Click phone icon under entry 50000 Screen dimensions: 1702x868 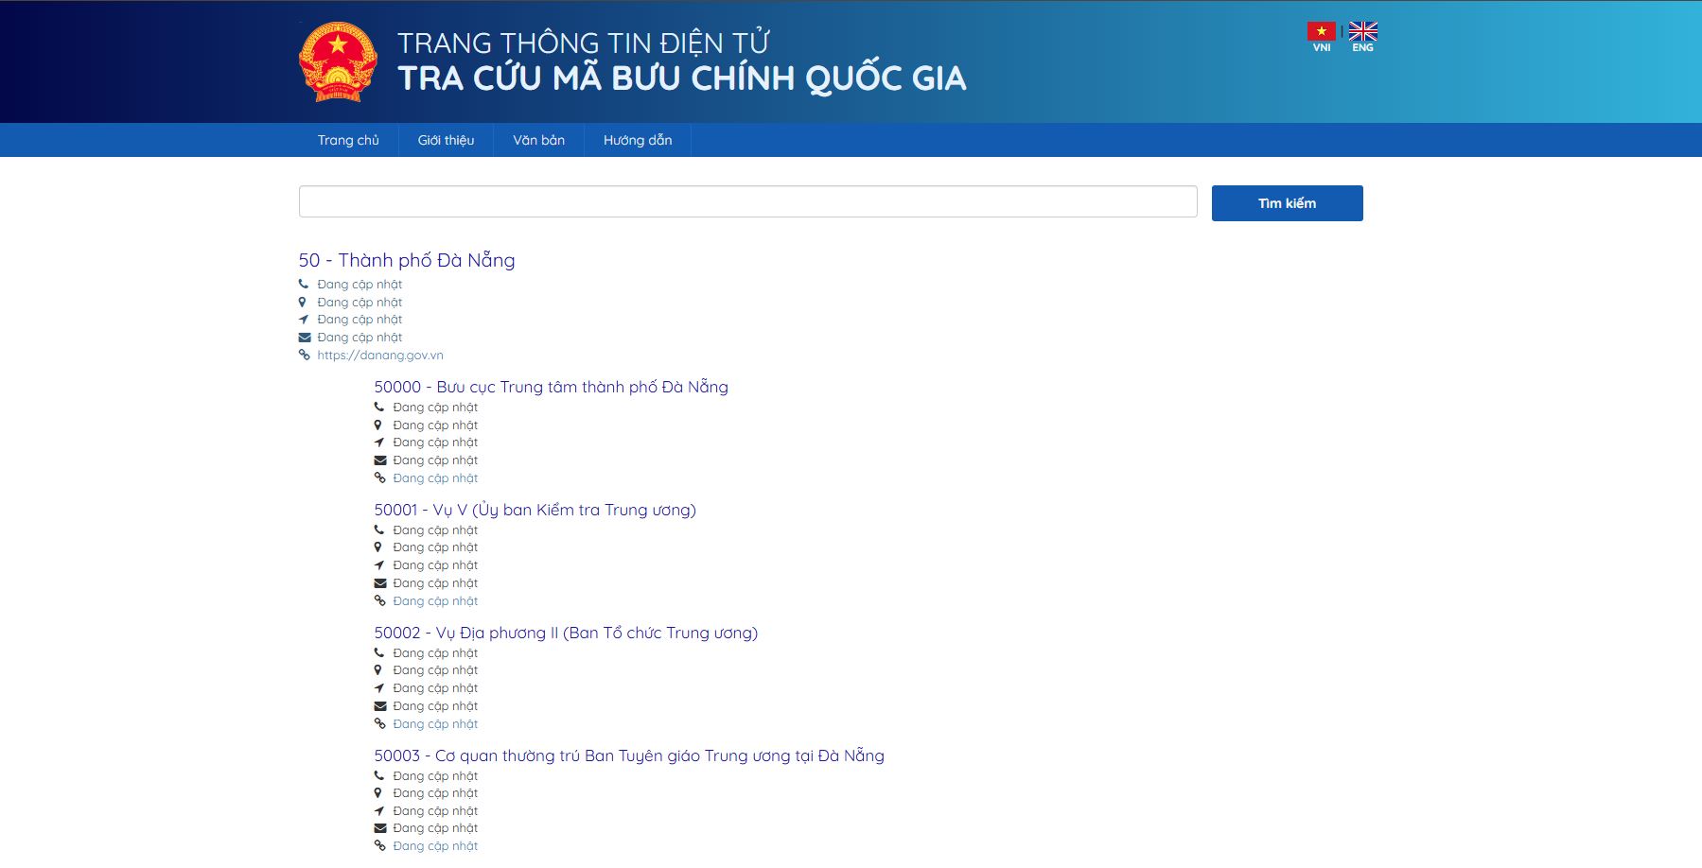coord(379,407)
